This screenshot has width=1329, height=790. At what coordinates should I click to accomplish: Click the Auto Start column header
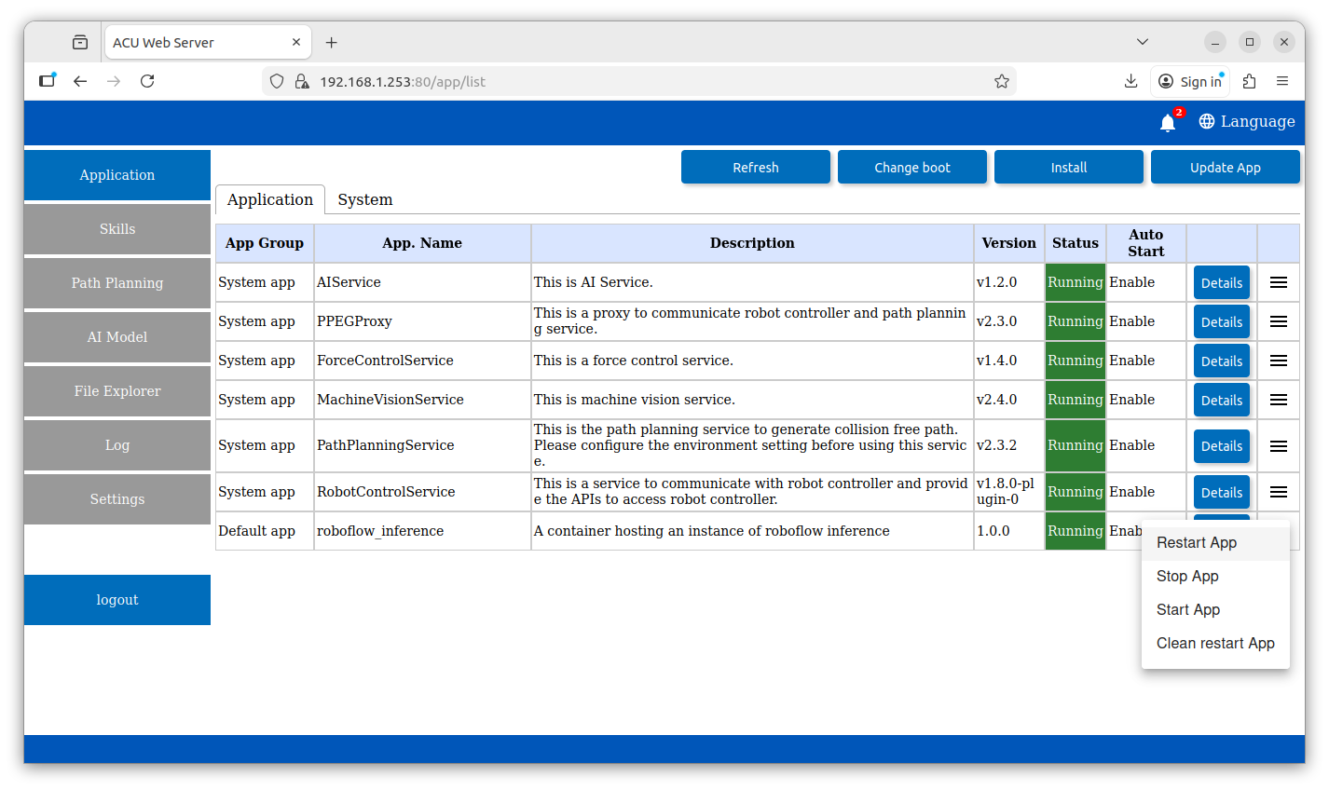point(1146,243)
